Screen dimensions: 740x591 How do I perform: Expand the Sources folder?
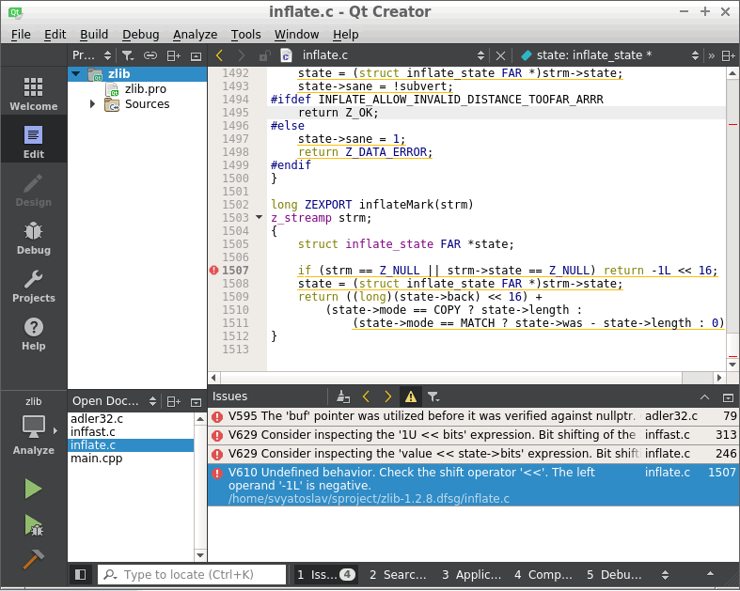tap(92, 103)
